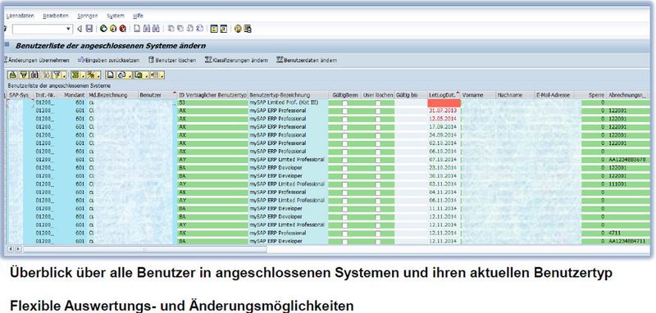Viewport: 656px width, 313px height.
Task: Click the Save diskette icon
Action: point(89,29)
